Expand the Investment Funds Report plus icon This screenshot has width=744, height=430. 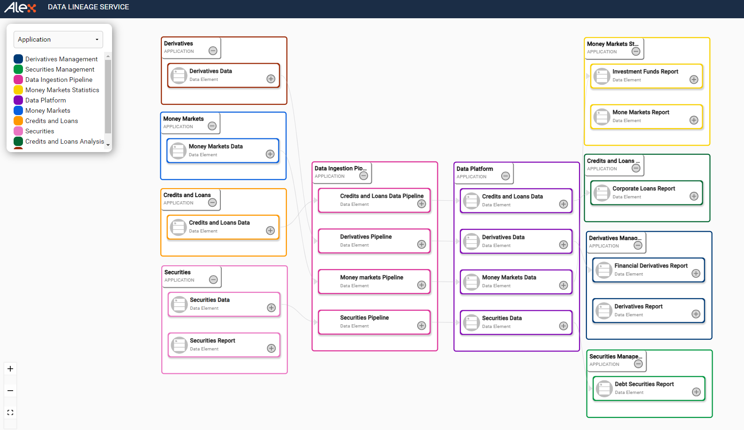[x=694, y=80]
